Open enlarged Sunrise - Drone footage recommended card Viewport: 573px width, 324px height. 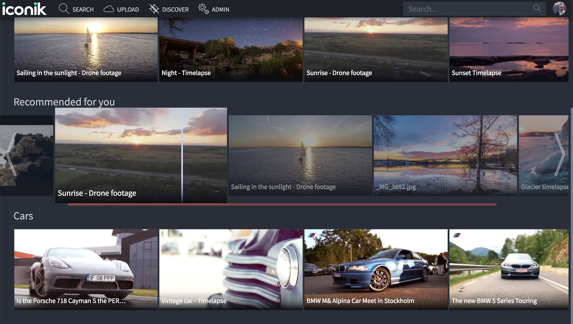point(141,155)
